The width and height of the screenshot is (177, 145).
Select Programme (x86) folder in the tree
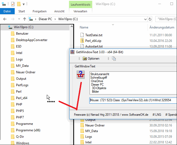(x=28, y=130)
